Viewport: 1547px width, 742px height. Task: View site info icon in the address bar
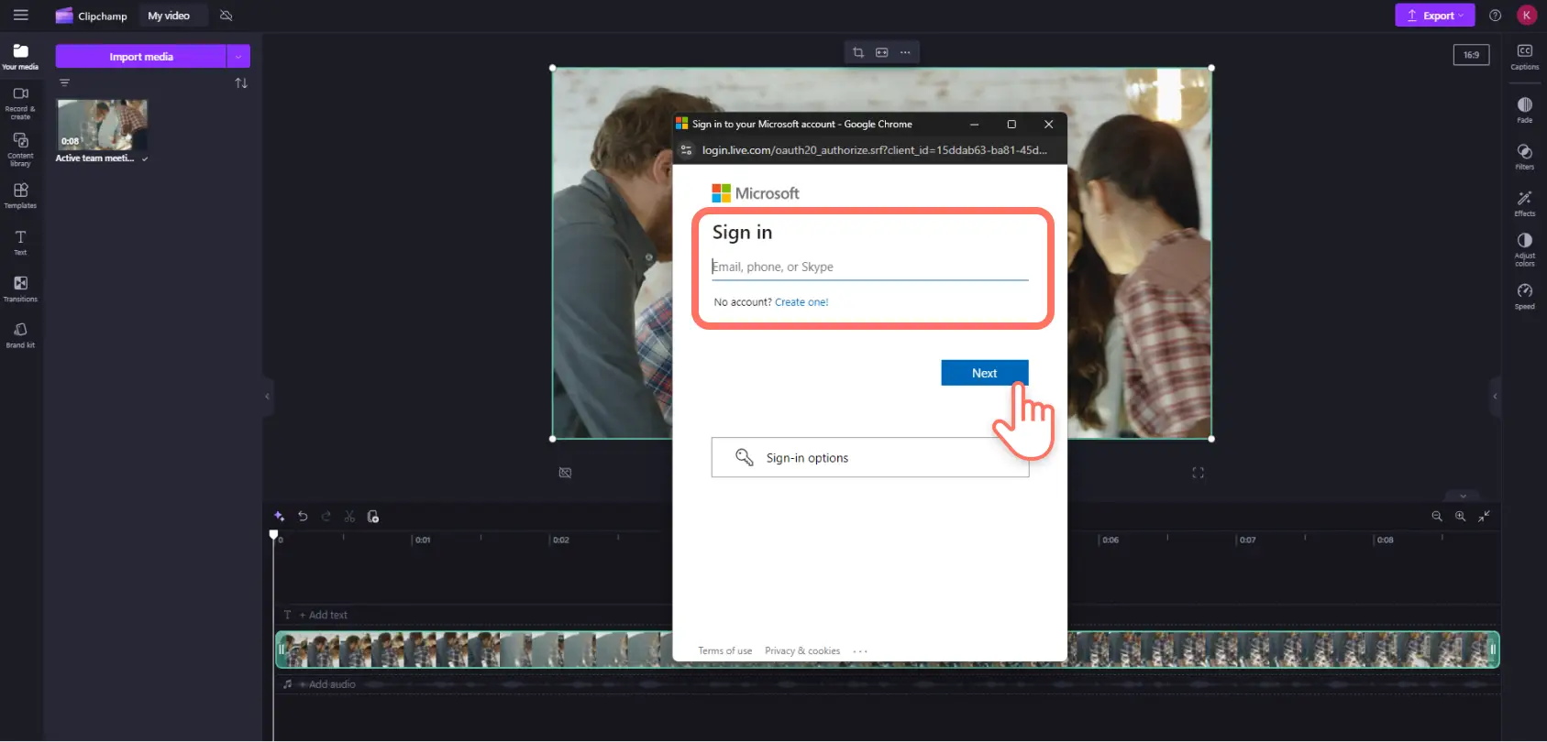point(686,150)
